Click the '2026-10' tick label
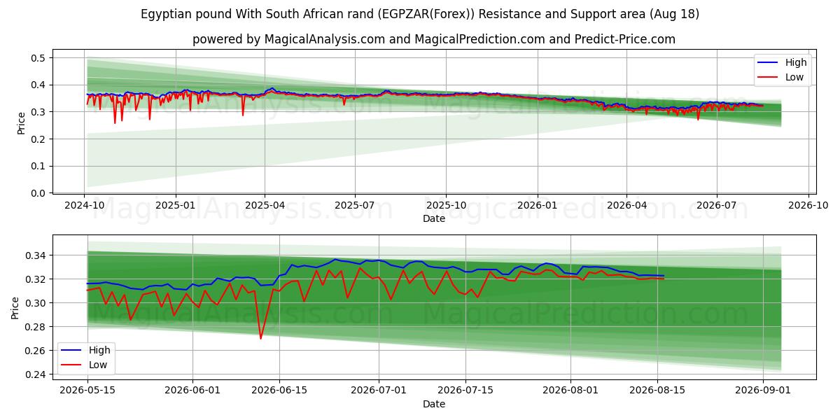The height and width of the screenshot is (420, 840). [808, 205]
